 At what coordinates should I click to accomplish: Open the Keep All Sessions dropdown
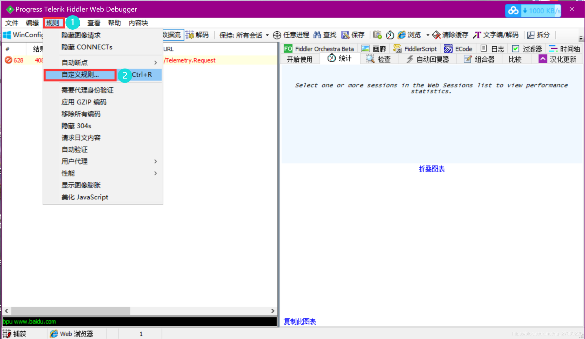(244, 35)
